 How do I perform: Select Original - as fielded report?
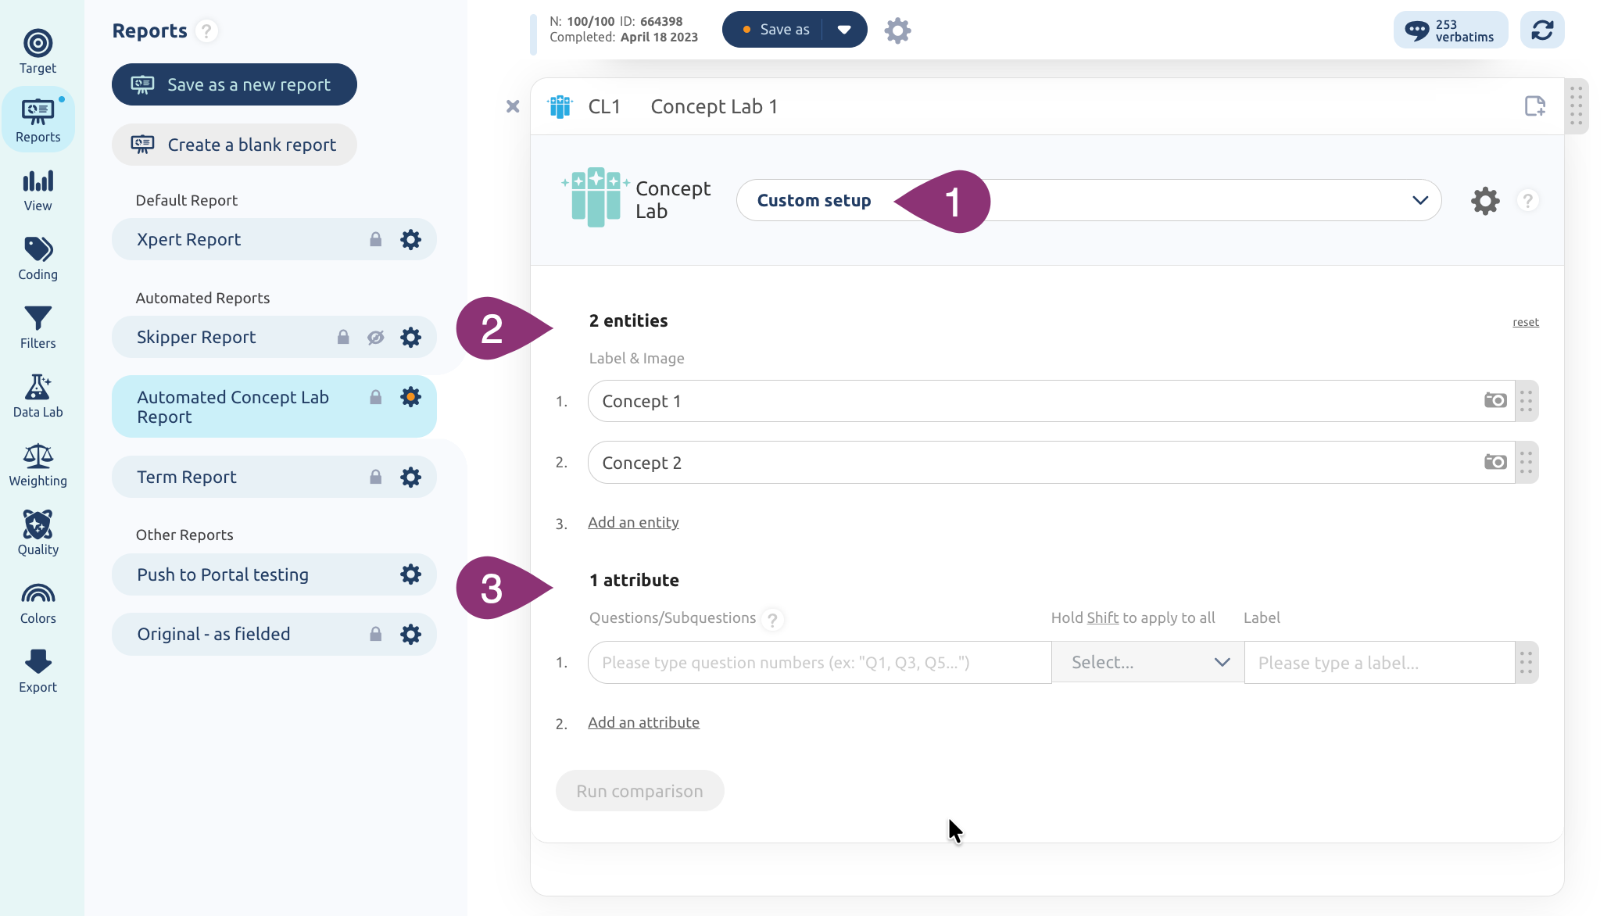[x=274, y=635]
